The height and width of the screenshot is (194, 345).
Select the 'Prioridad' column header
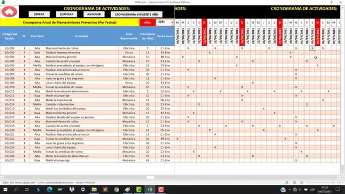coord(37,36)
